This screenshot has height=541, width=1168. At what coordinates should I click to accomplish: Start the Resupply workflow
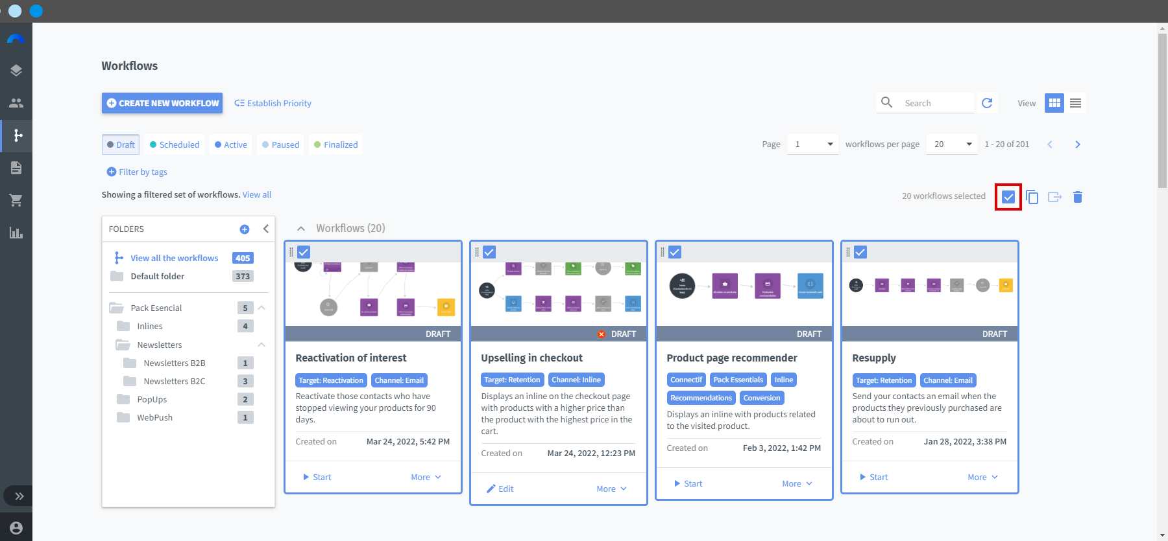(873, 477)
